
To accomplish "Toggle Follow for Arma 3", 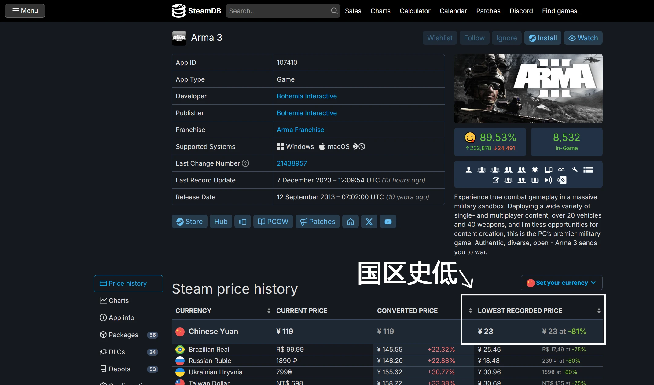I will pyautogui.click(x=474, y=38).
